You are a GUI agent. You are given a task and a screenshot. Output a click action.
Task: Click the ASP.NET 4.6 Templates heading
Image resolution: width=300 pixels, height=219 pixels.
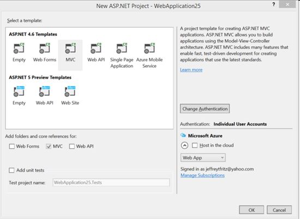tap(33, 34)
